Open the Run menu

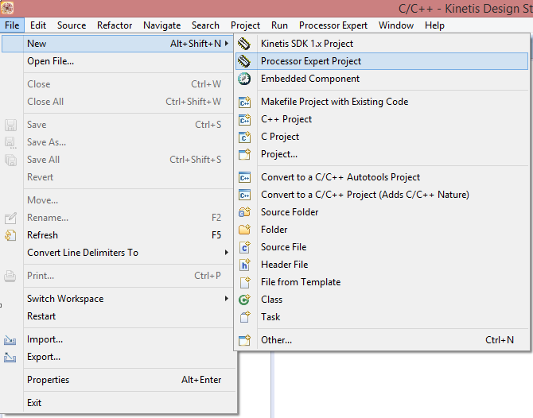pos(279,25)
